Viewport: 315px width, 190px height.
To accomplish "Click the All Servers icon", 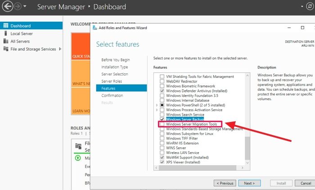I will (x=5, y=41).
